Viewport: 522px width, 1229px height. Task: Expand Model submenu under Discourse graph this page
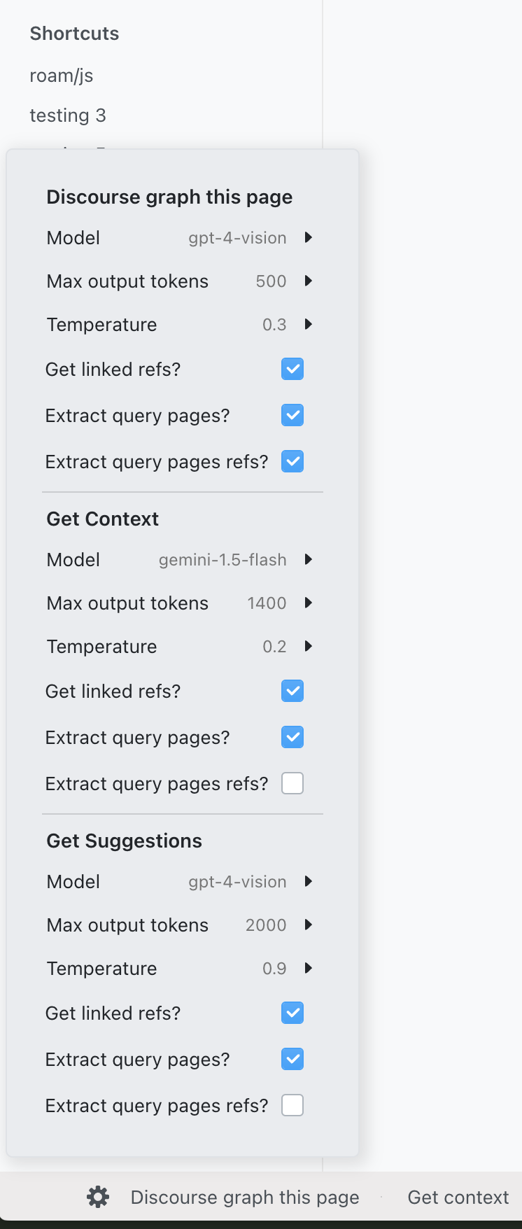point(308,238)
